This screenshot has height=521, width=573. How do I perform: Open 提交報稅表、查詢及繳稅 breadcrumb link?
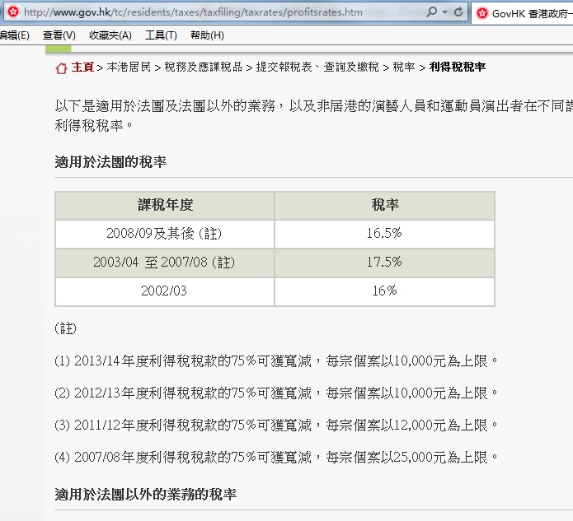click(x=317, y=67)
